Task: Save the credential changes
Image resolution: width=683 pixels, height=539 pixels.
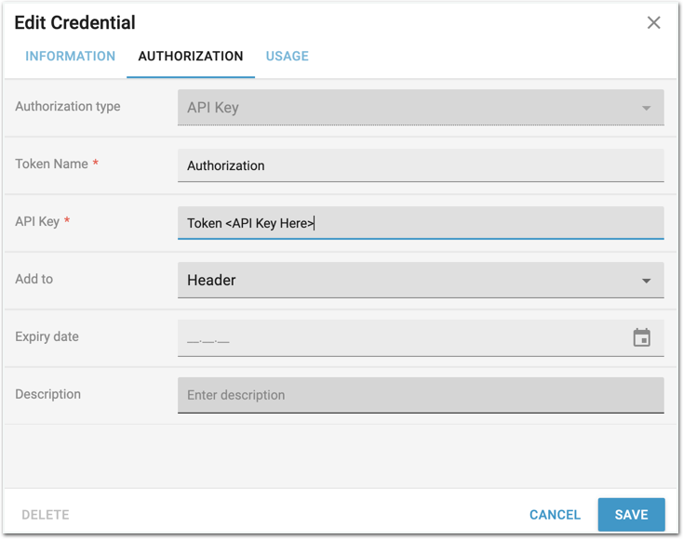Action: point(631,515)
